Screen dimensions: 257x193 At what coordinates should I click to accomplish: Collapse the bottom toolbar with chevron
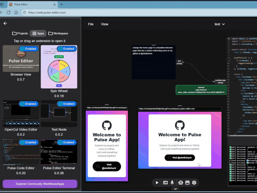click(x=175, y=189)
